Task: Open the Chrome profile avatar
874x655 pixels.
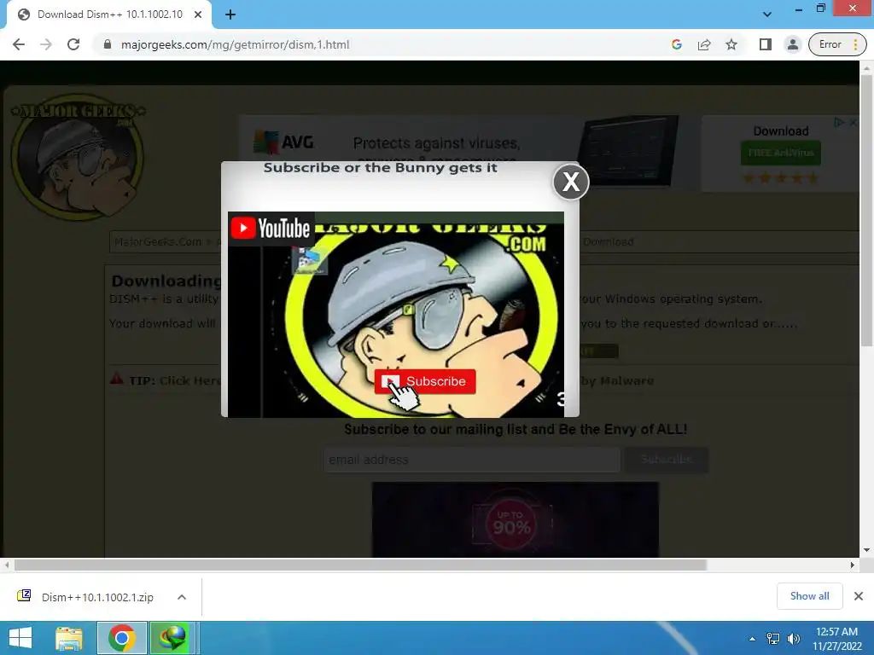Action: tap(793, 44)
